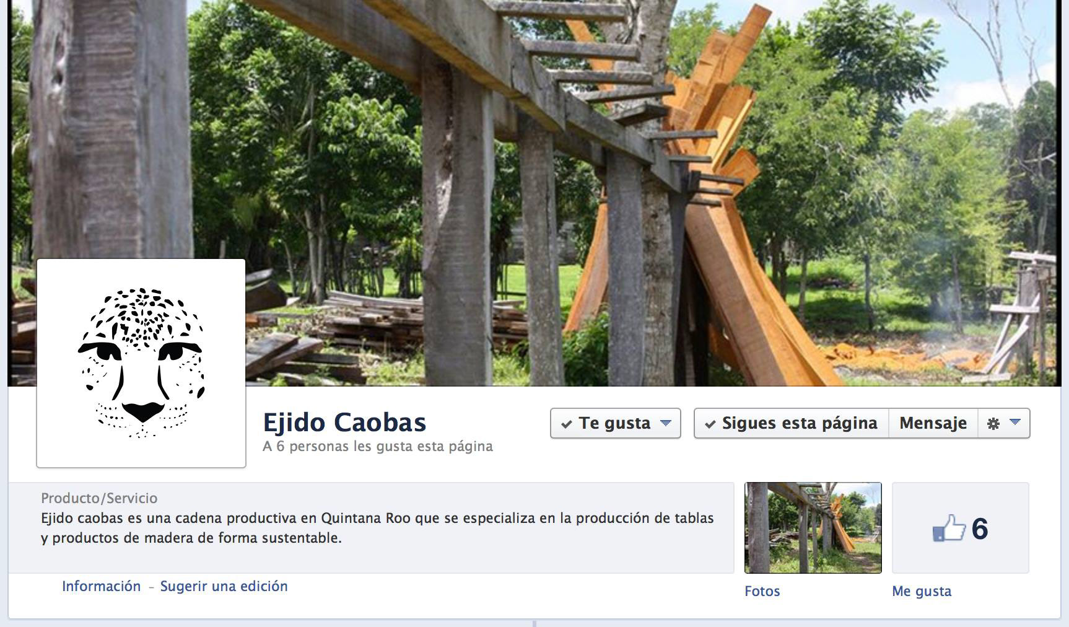Send a message via Mensaje button
1069x627 pixels.
pos(933,423)
